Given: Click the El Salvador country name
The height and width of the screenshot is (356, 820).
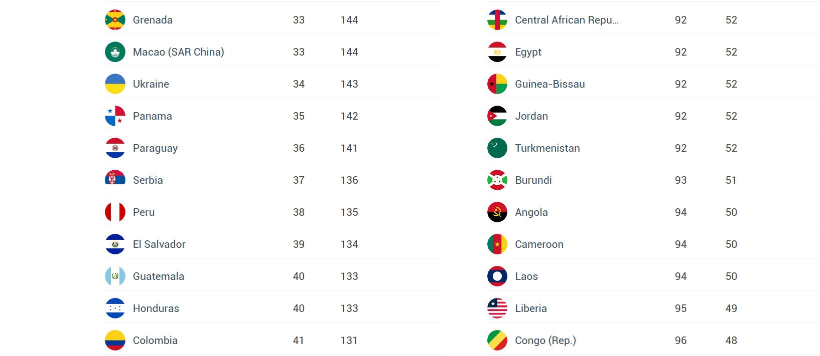Looking at the screenshot, I should click(x=159, y=244).
